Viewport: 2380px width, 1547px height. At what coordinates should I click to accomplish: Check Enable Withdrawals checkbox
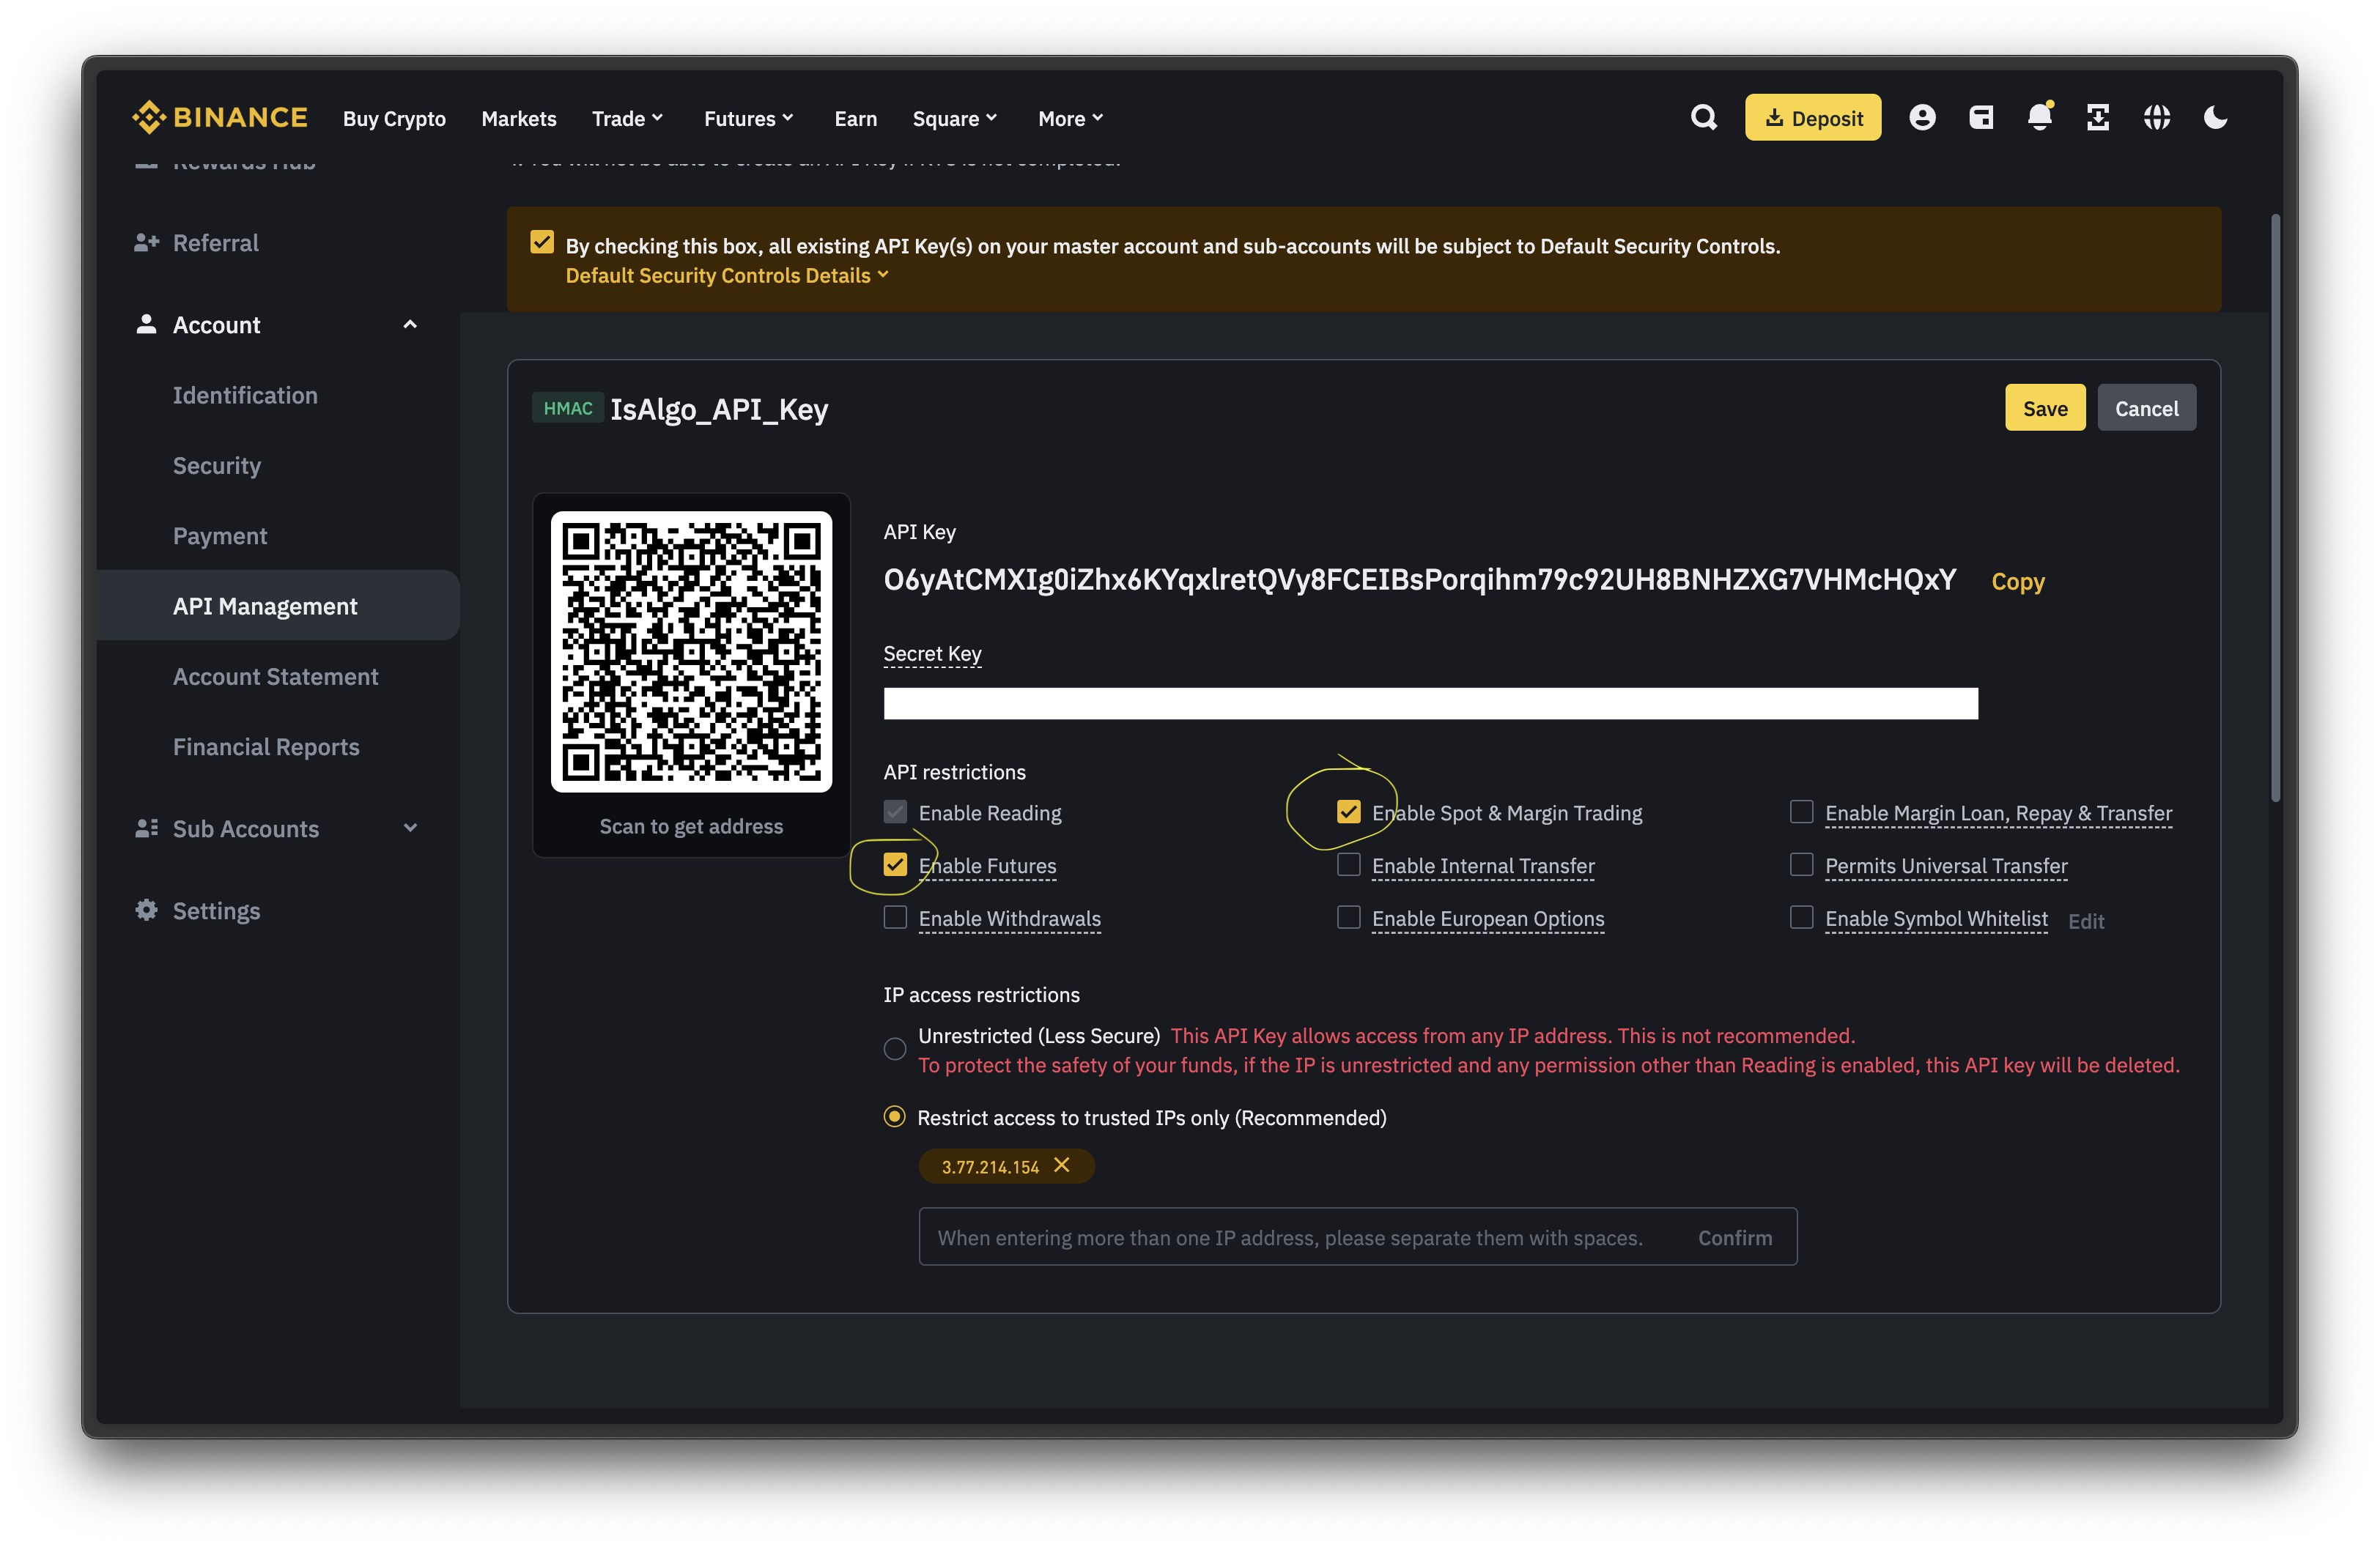(895, 917)
